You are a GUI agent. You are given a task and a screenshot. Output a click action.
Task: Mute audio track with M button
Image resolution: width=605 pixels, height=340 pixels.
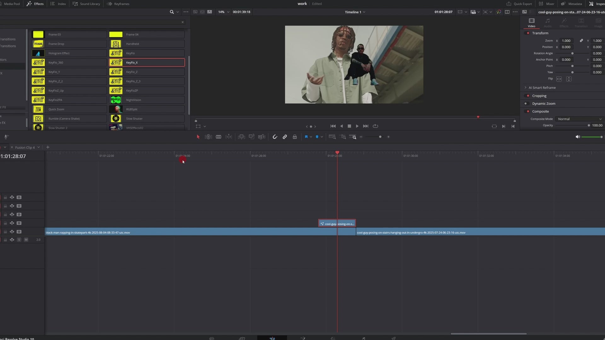26,240
